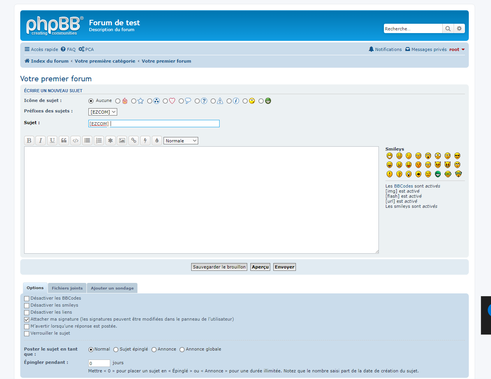The image size is (491, 379).
Task: Apply bold BBCode formatting button
Action: click(x=29, y=140)
